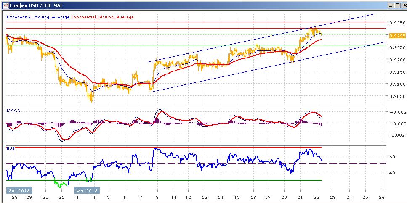Click date 5 on the time axis

pos(109,197)
